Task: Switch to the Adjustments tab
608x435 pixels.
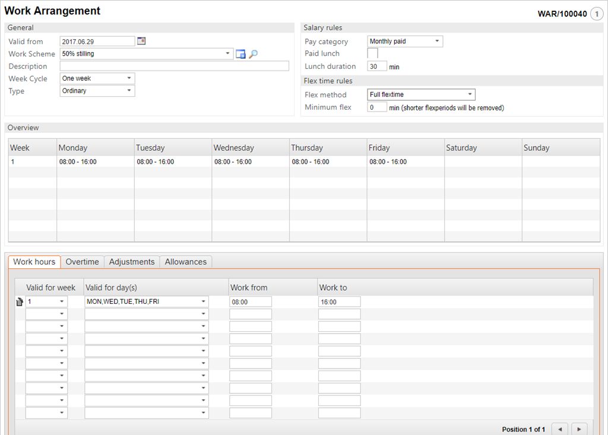Action: [132, 262]
